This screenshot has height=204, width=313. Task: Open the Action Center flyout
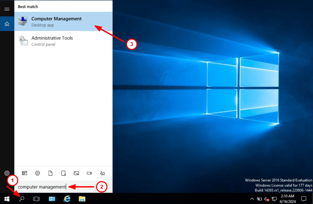pos(304,199)
